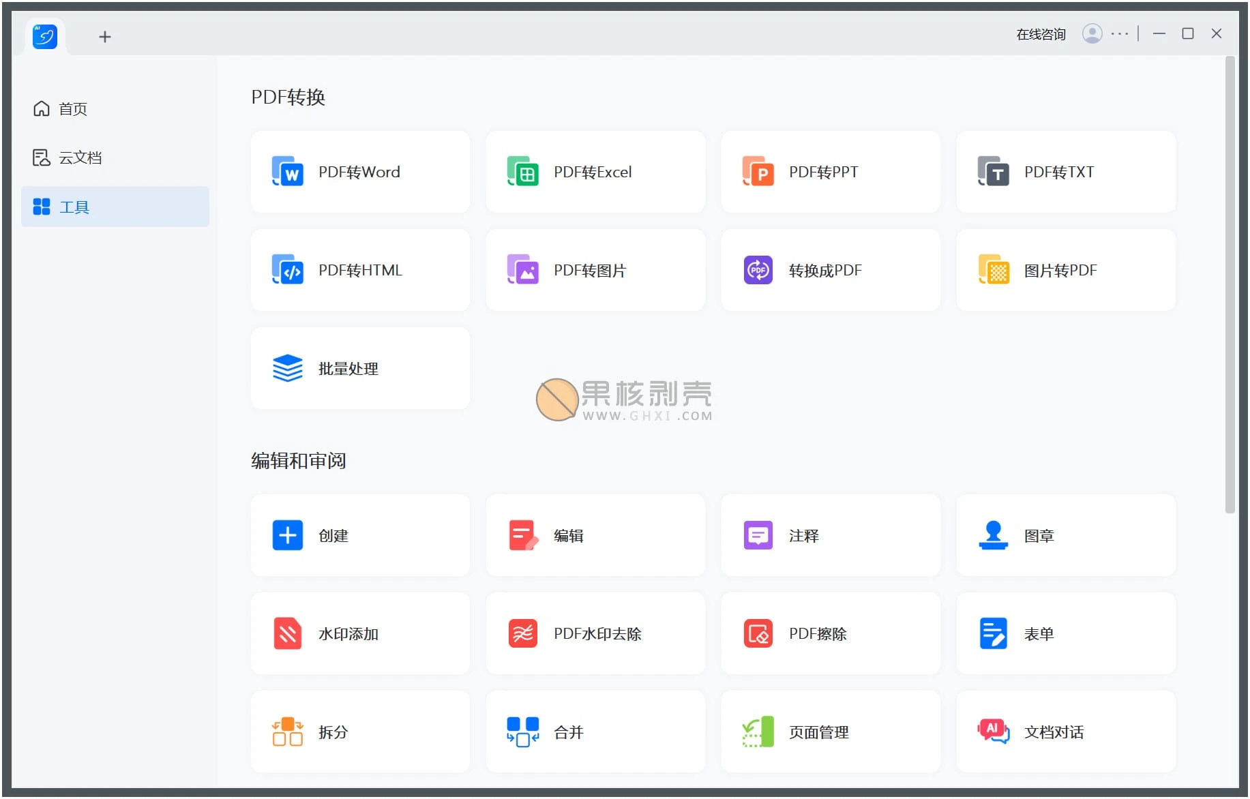The image size is (1250, 799).
Task: Click the 批量处理 layers icon
Action: (x=287, y=368)
